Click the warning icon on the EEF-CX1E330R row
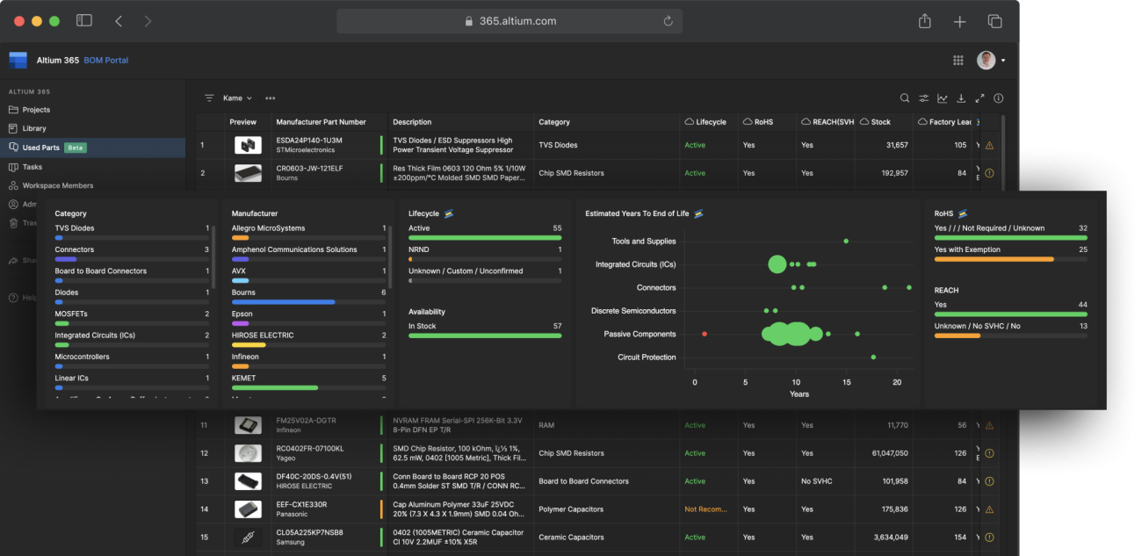The height and width of the screenshot is (556, 1142). pos(989,509)
